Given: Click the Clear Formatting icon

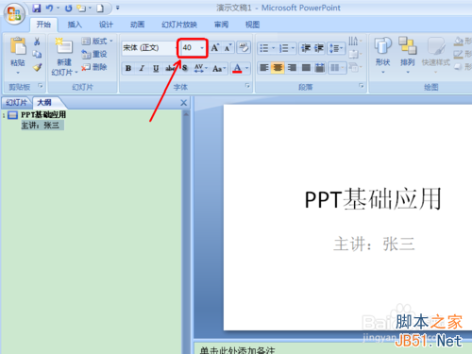Looking at the screenshot, I should (243, 48).
